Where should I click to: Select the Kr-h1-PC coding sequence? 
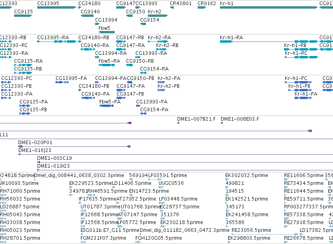click(x=298, y=82)
